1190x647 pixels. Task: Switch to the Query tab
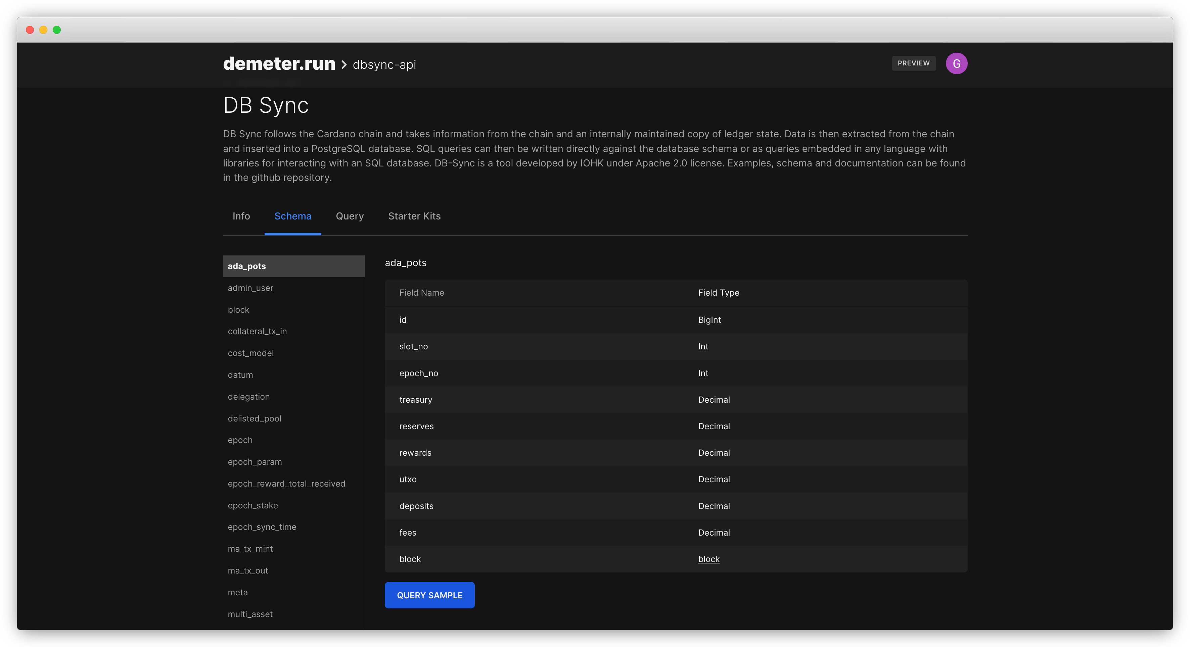(350, 216)
